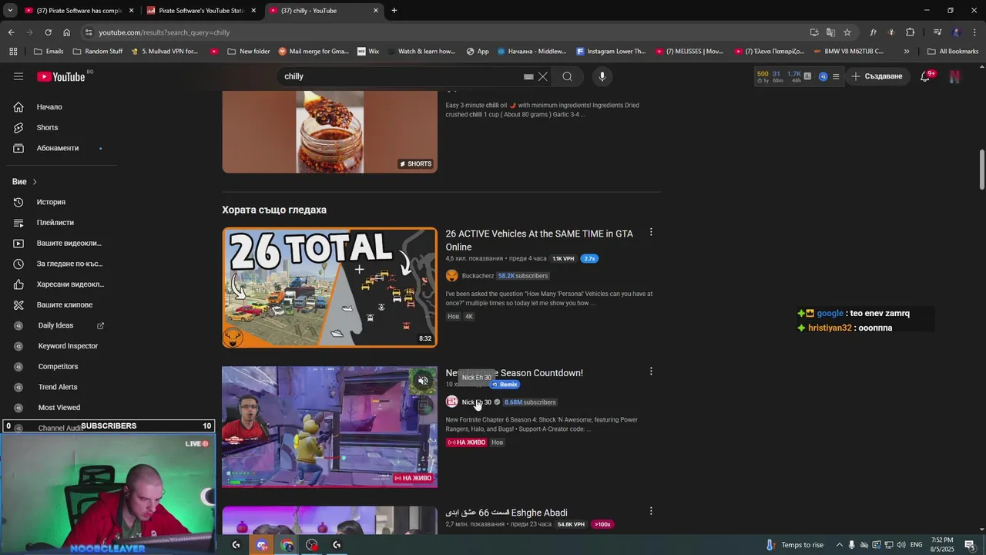Open the Windows taskbar volume icon
The image size is (986, 555).
click(901, 545)
